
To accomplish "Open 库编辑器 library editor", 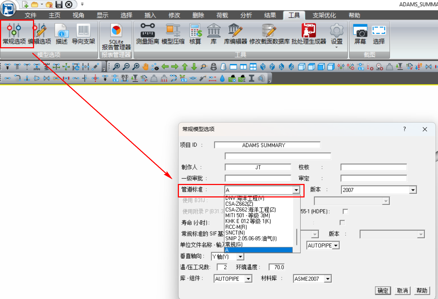I will (x=236, y=34).
